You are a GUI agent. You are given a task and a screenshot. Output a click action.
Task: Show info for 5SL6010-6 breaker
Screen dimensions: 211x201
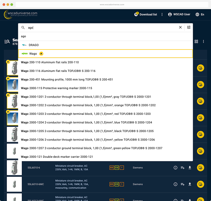coord(175,167)
